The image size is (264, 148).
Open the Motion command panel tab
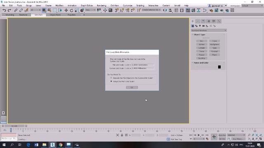209,21
